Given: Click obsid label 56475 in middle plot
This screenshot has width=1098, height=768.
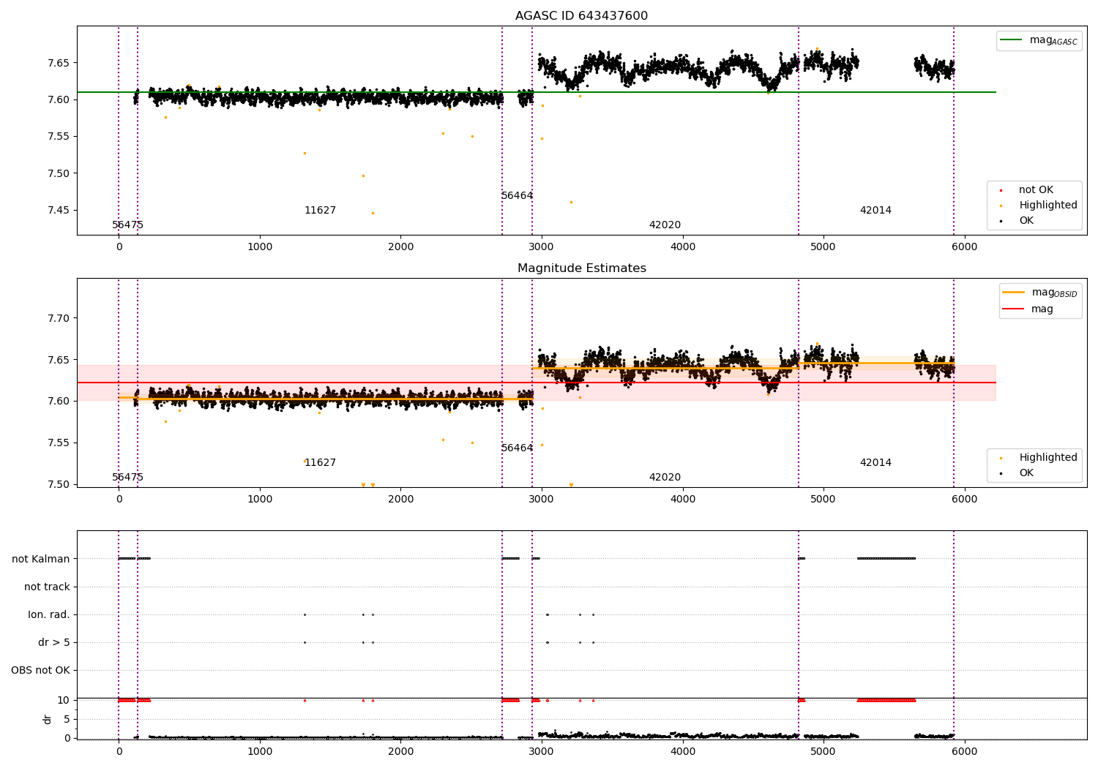Looking at the screenshot, I should (x=127, y=478).
